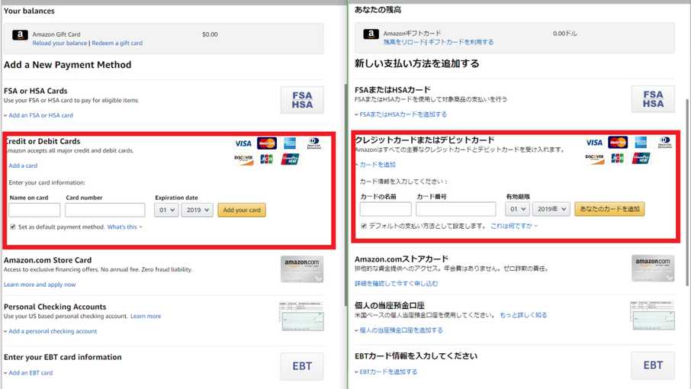
Task: Click Learn more under Personal Checking Accounts
Action: (x=146, y=317)
